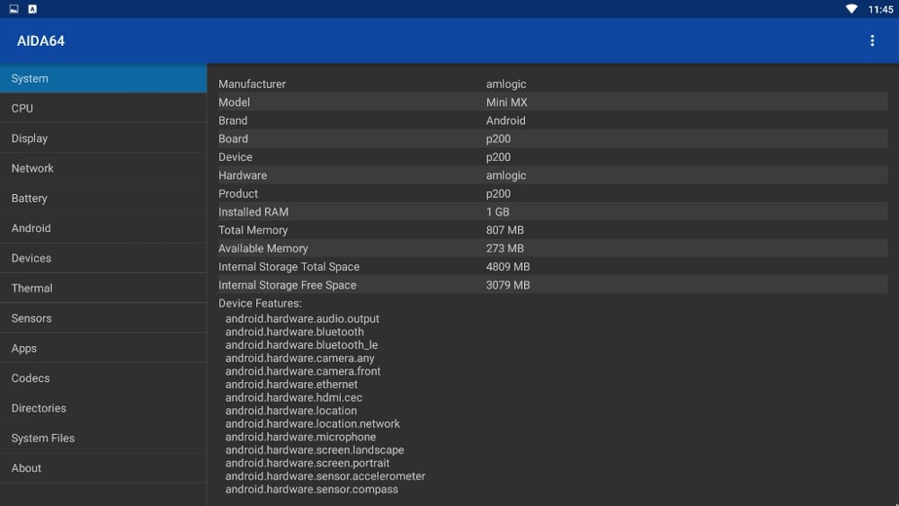The image size is (899, 506).
Task: Select android.hardware.location.network entry
Action: tap(313, 424)
